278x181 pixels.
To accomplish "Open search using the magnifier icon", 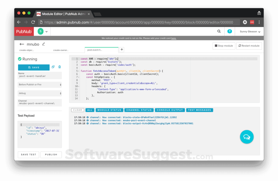I will [x=219, y=31].
